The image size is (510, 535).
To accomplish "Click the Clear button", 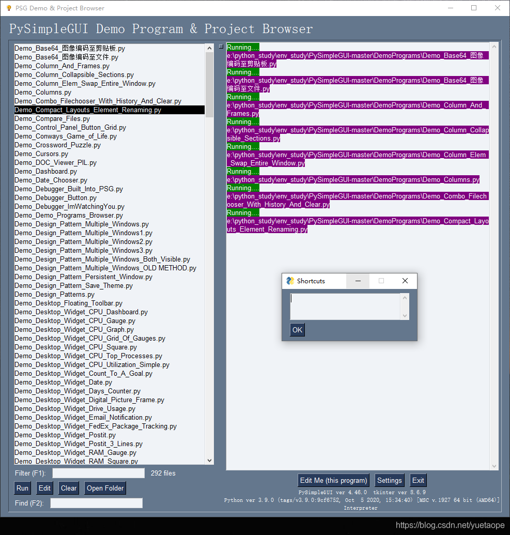I will tap(69, 488).
